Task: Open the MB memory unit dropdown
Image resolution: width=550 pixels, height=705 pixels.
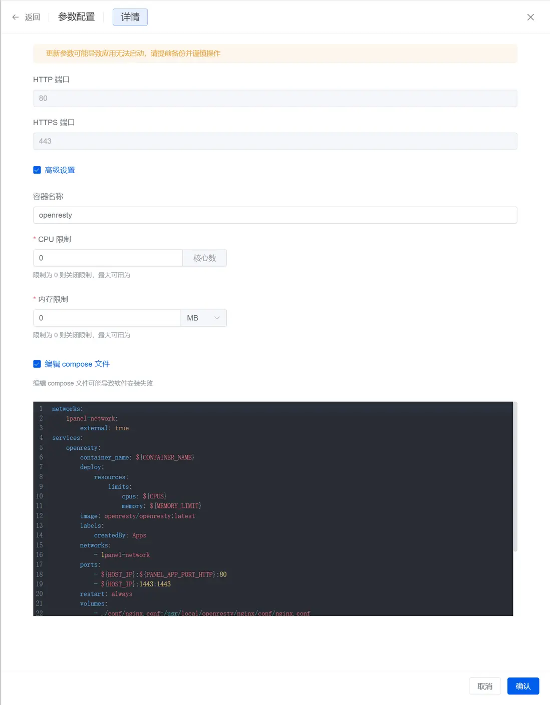Action: pyautogui.click(x=203, y=318)
